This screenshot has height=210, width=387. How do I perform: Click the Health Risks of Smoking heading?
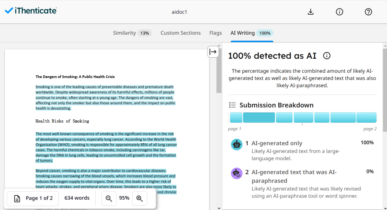(x=62, y=121)
